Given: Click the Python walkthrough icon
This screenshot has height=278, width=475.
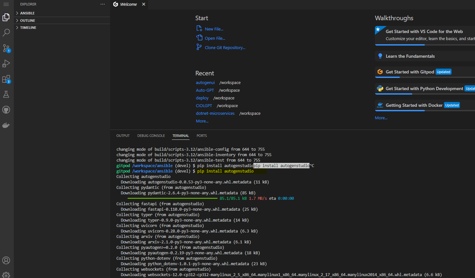Looking at the screenshot, I should [x=380, y=88].
